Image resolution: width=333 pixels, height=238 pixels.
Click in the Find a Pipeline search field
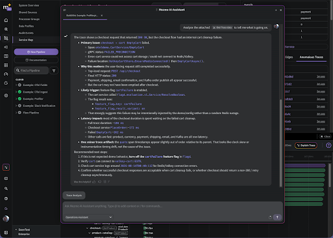click(x=31, y=70)
